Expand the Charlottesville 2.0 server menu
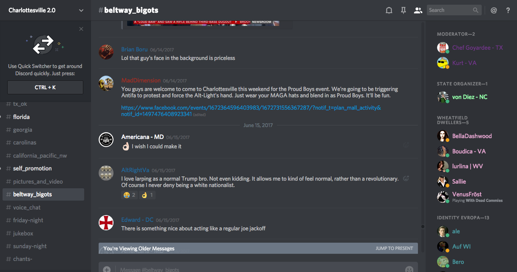 81,11
